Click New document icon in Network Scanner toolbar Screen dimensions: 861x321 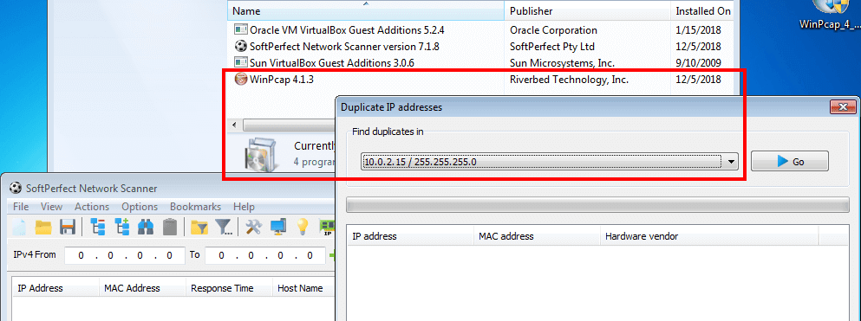(x=19, y=227)
